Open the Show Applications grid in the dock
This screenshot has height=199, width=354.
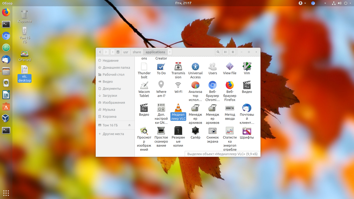pyautogui.click(x=6, y=193)
